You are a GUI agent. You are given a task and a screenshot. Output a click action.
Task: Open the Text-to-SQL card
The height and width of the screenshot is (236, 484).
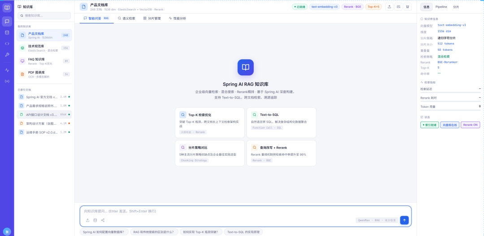281,122
